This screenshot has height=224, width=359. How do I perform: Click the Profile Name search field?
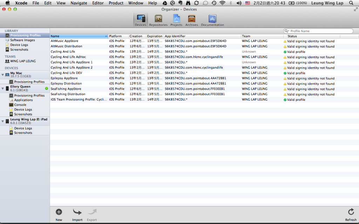(x=320, y=31)
